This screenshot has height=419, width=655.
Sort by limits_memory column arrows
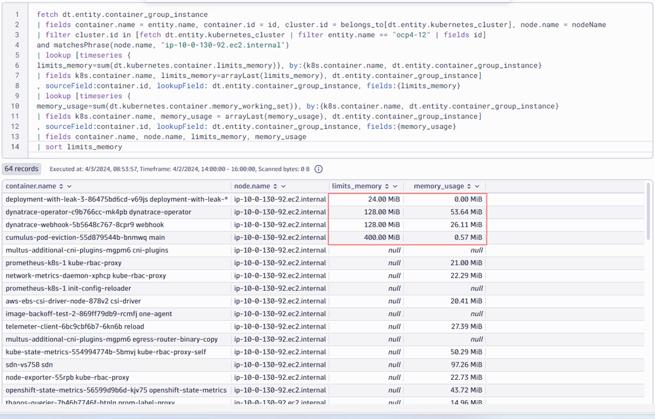(x=387, y=187)
